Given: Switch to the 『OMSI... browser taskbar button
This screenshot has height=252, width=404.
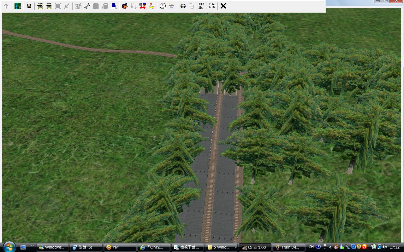Looking at the screenshot, I should point(154,247).
